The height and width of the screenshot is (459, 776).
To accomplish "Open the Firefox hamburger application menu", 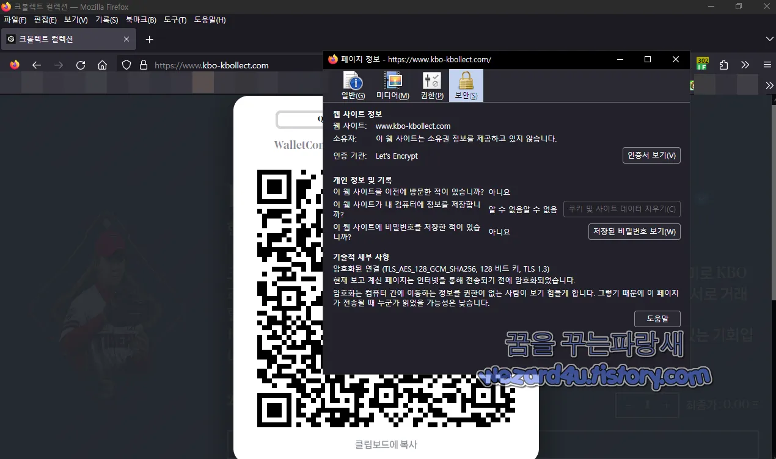I will (767, 65).
